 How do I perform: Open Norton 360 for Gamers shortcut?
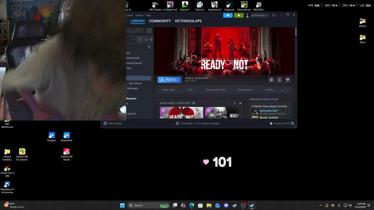point(22,155)
